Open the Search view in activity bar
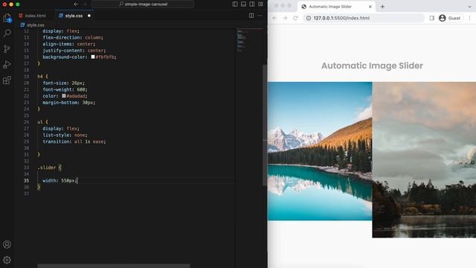The image size is (476, 268). point(7,33)
